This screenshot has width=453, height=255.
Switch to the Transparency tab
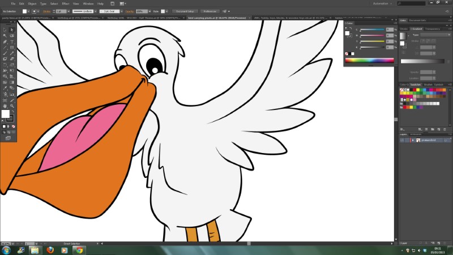(x=432, y=28)
